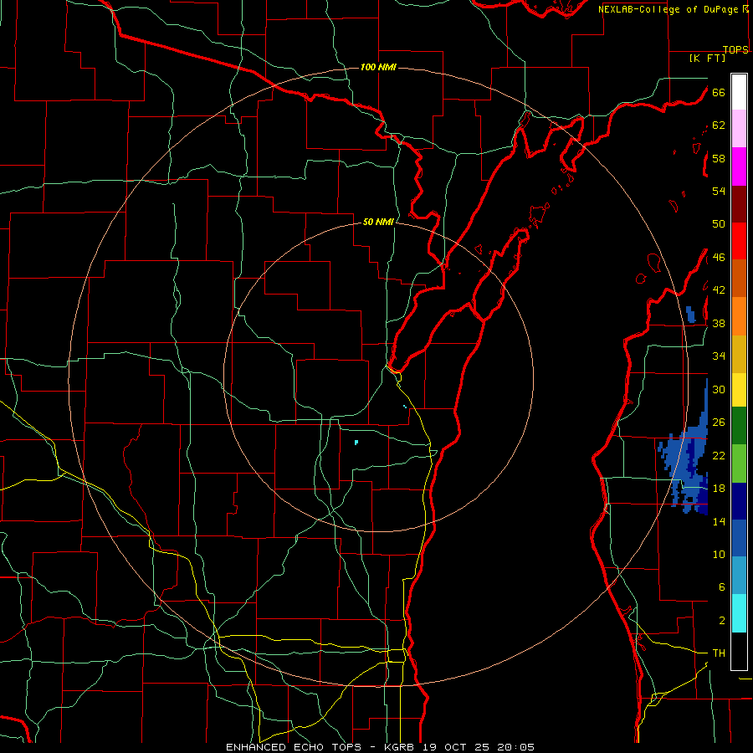Click the "NEXLAB-College of DuPage" credit text
753x753 pixels.
pos(668,9)
